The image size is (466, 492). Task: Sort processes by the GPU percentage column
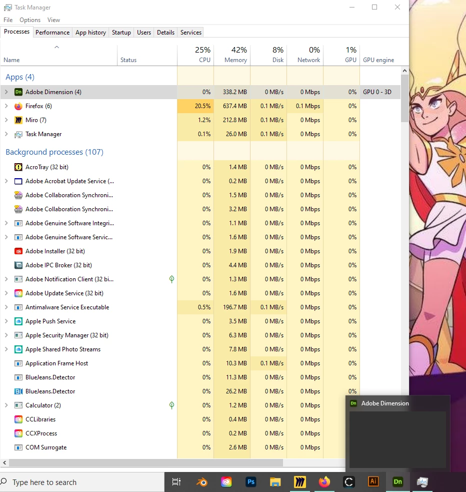pyautogui.click(x=341, y=55)
